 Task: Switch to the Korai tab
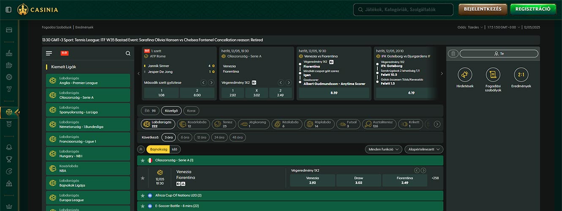(x=191, y=111)
